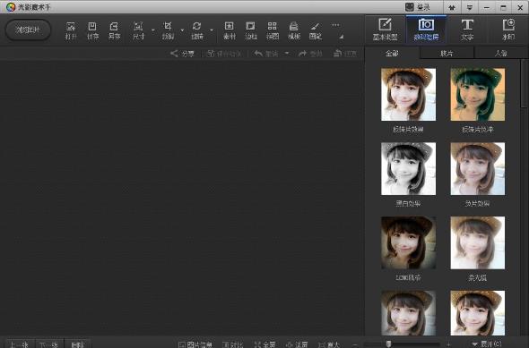
Task: Click the 浏览图片 browse button
Action: (28, 30)
